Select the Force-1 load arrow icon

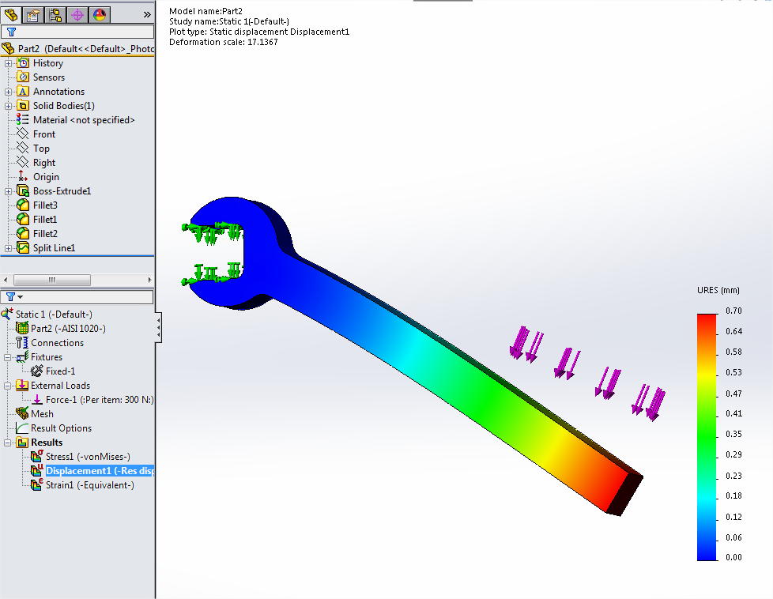pyautogui.click(x=36, y=400)
